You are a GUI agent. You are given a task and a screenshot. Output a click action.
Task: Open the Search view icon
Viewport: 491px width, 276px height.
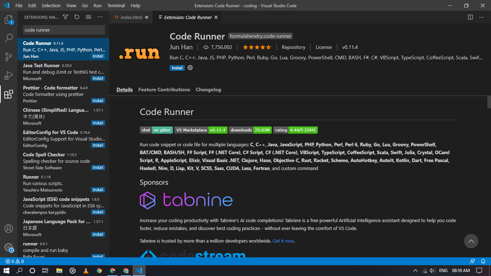(x=9, y=38)
